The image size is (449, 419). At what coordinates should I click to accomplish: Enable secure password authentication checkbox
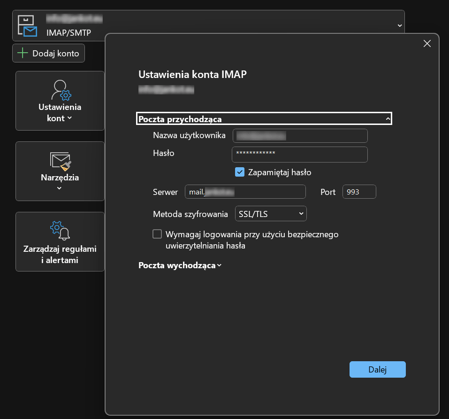pyautogui.click(x=157, y=234)
